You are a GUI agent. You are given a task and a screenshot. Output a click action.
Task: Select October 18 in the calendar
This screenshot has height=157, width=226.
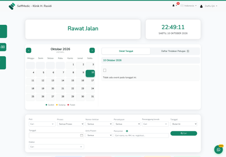(30, 89)
